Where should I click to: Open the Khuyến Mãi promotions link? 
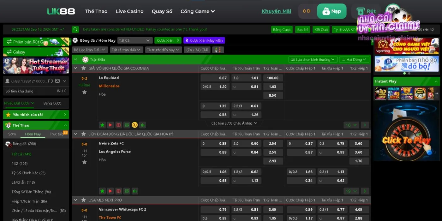(276, 11)
